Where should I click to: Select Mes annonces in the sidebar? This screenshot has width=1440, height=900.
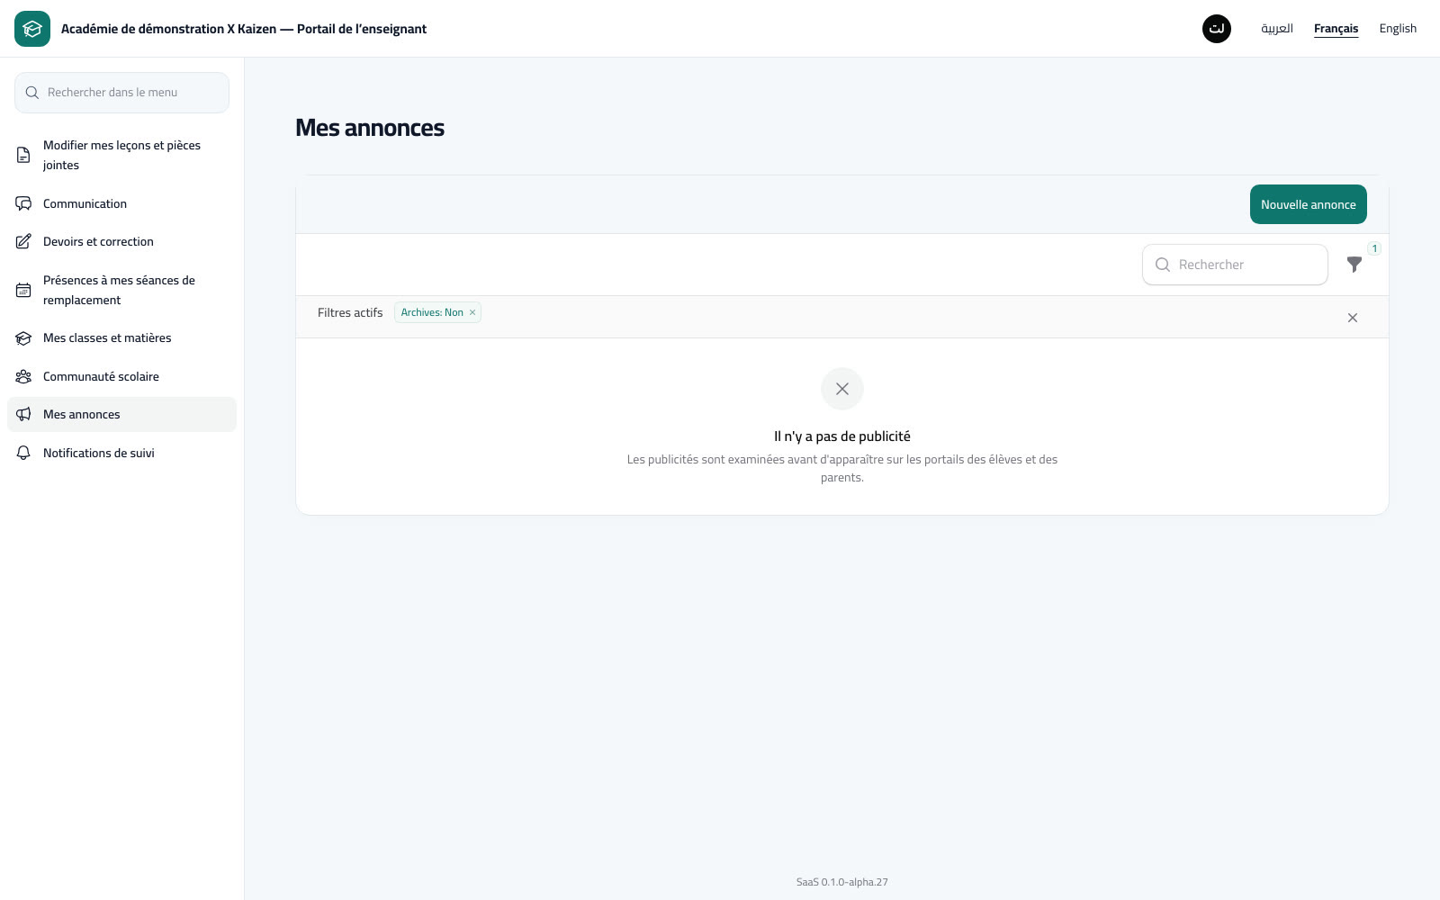click(121, 415)
